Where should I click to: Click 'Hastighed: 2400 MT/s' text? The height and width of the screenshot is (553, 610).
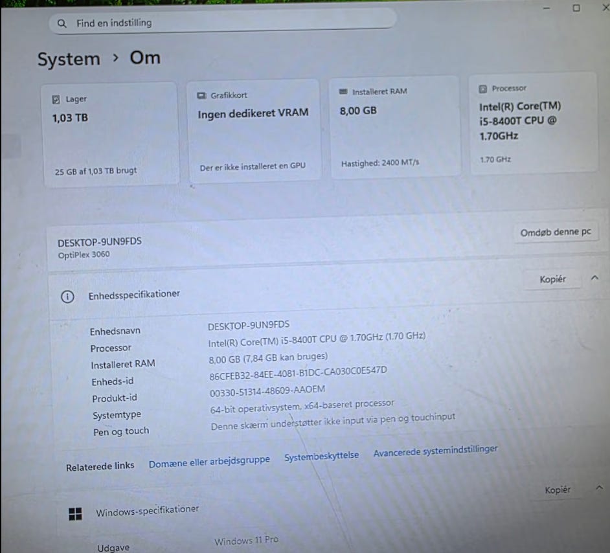click(x=380, y=163)
